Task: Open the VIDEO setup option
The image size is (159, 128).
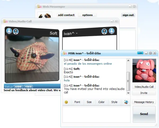Action: (x=28, y=87)
